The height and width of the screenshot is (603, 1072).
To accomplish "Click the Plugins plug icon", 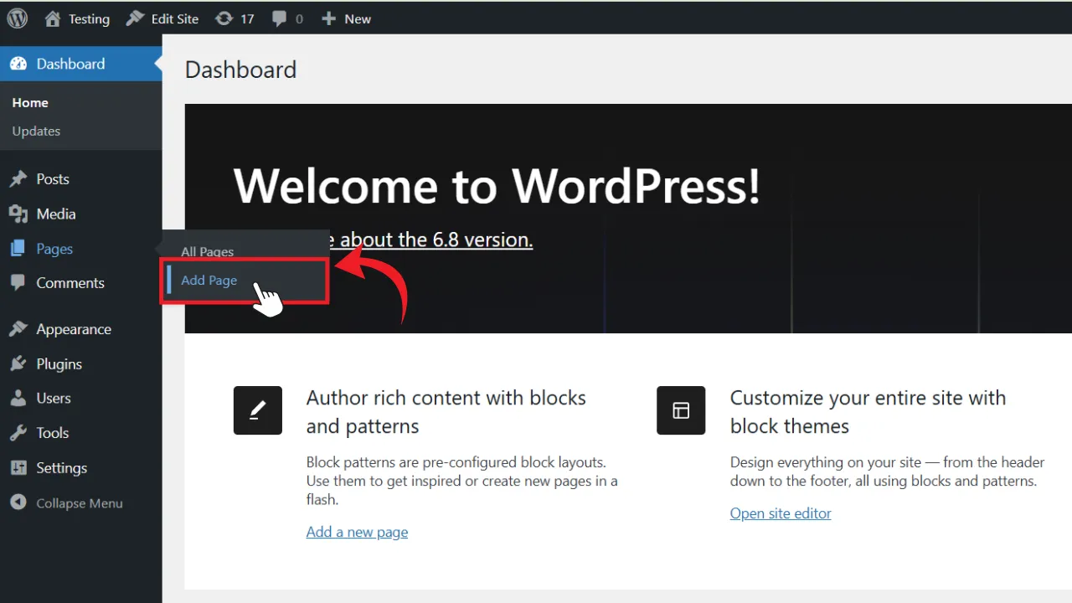I will (x=18, y=364).
